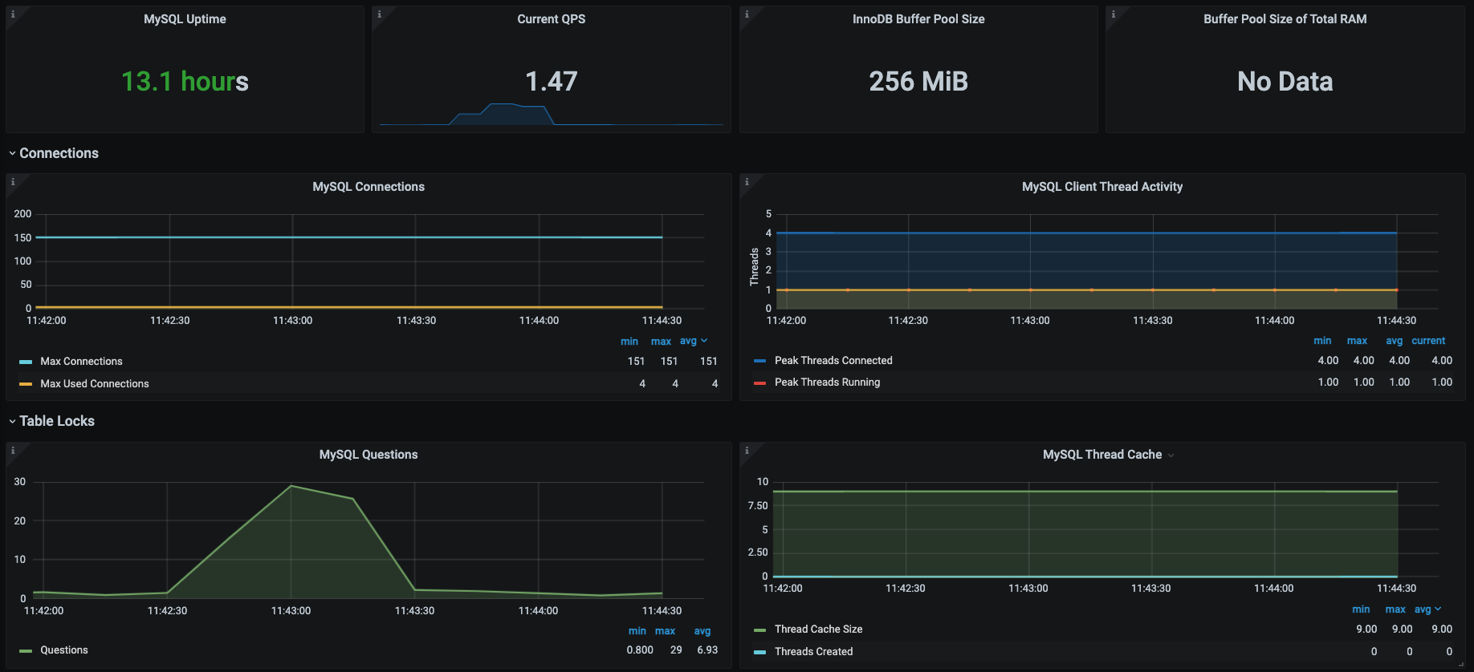
Task: Sort MySQL Questions legend by max
Action: click(x=665, y=631)
